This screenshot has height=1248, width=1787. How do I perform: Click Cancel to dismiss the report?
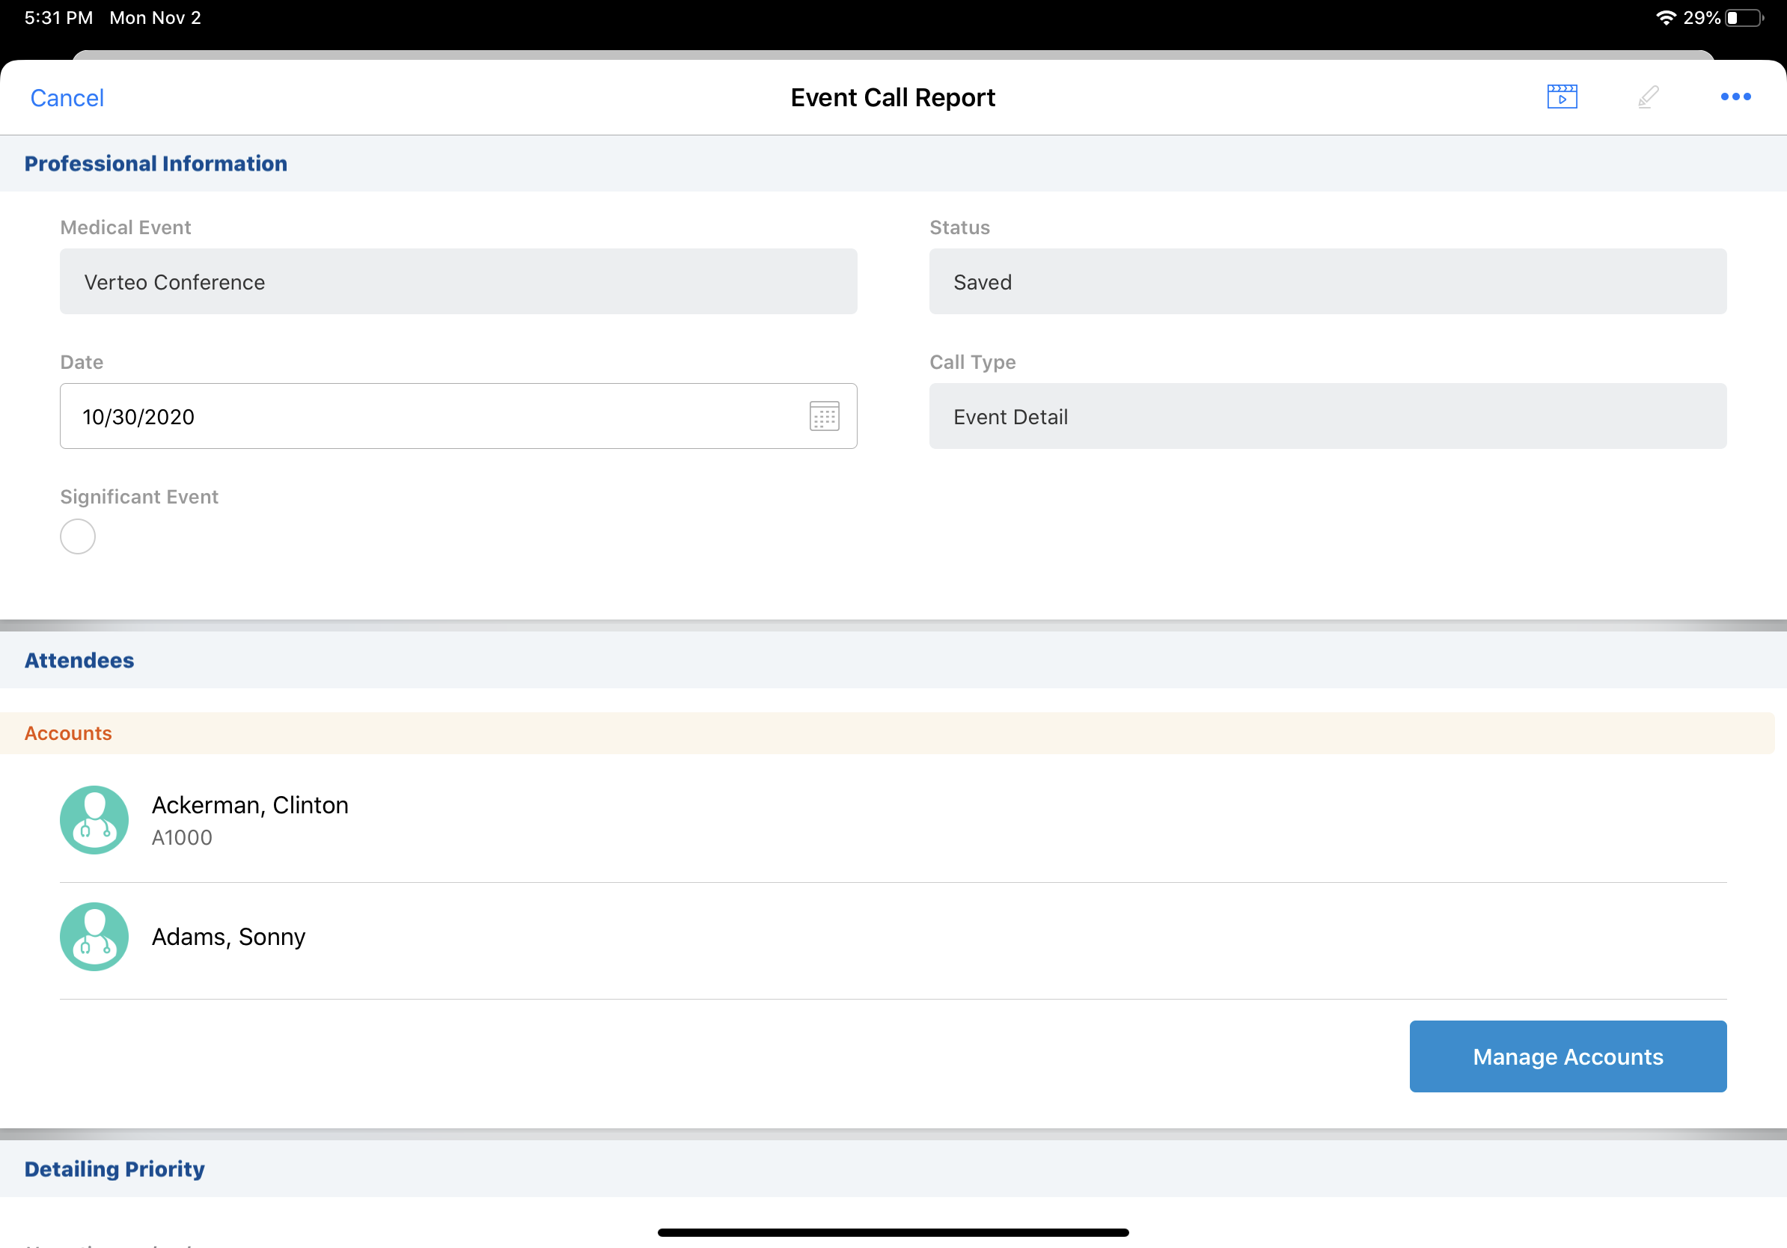67,98
